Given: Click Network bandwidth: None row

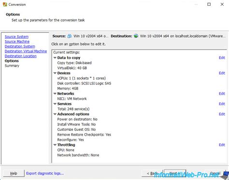Looking at the screenshot, I should [78, 155].
